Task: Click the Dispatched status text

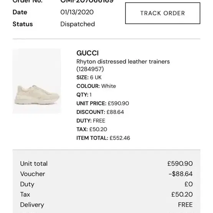Action: (x=78, y=24)
